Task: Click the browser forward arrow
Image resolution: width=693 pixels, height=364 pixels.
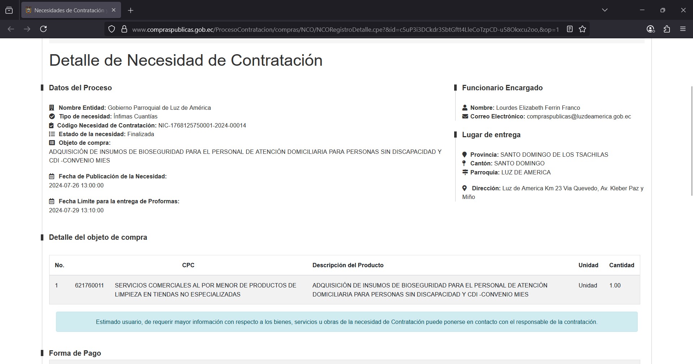Action: (x=27, y=29)
